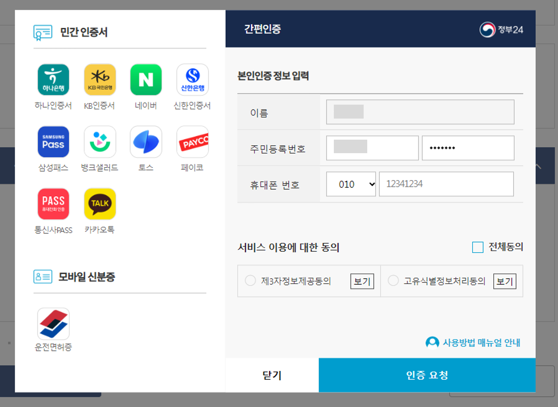This screenshot has width=558, height=407.
Task: Select the PAYCO authentication icon
Action: click(192, 142)
